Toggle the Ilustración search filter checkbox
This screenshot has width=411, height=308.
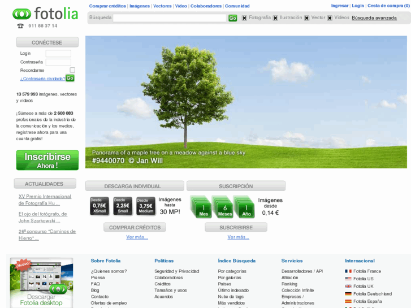pyautogui.click(x=275, y=18)
